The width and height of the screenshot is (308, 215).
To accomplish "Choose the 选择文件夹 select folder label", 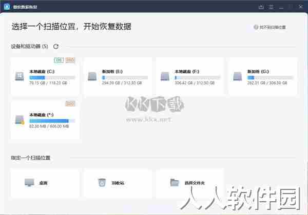I will 195,183.
